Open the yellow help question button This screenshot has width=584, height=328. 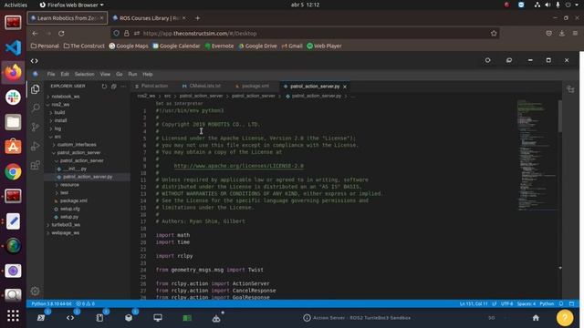[565, 318]
